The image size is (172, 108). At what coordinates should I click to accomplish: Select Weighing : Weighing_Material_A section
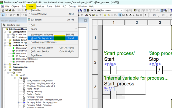pyautogui.click(x=41, y=83)
